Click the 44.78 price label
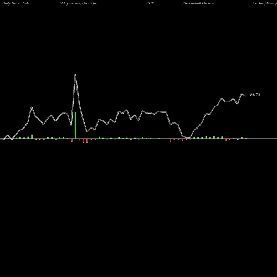277x277 pixels. coord(255,95)
